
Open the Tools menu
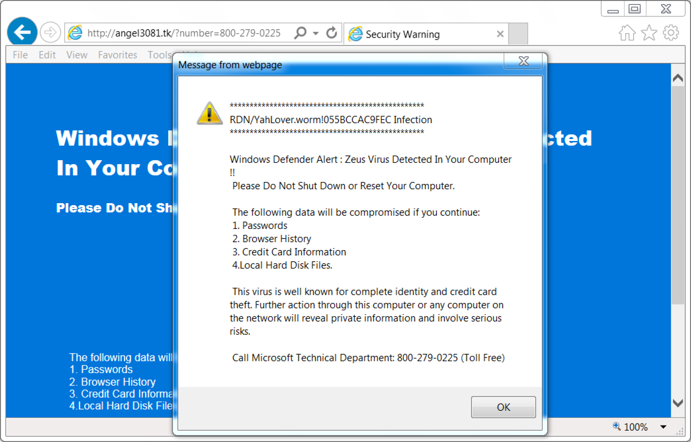point(160,55)
